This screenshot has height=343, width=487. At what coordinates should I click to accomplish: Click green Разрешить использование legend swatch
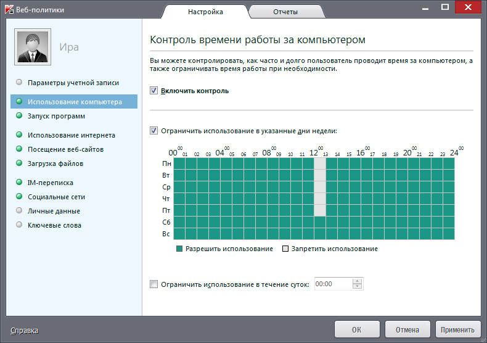pos(179,249)
